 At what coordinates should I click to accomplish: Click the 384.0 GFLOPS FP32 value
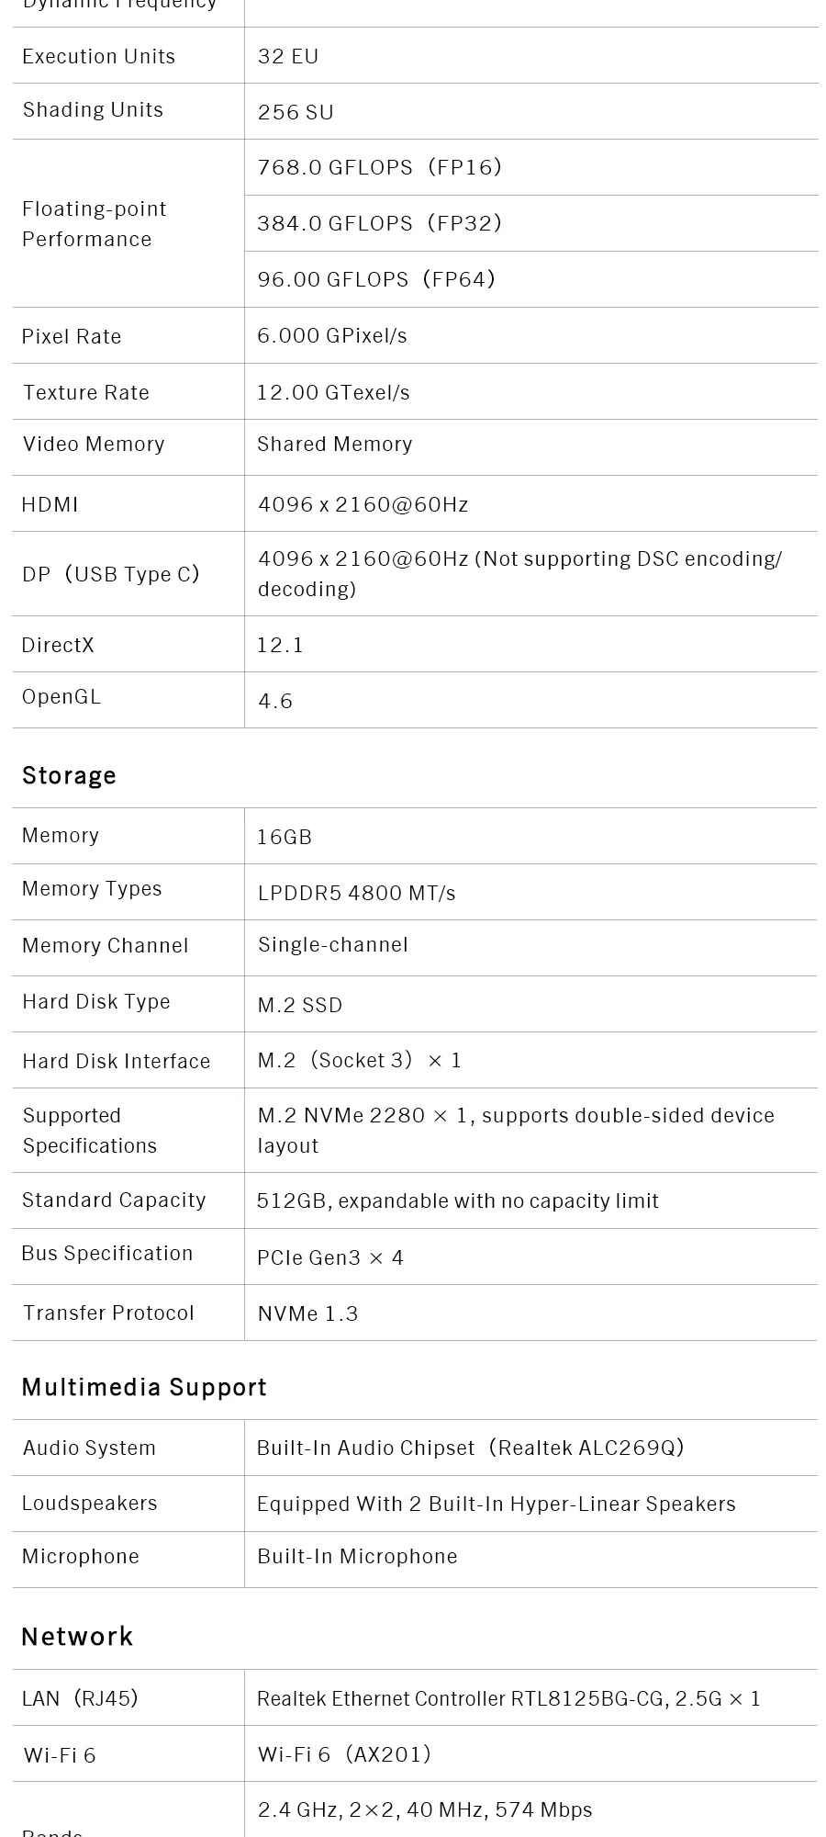(380, 223)
